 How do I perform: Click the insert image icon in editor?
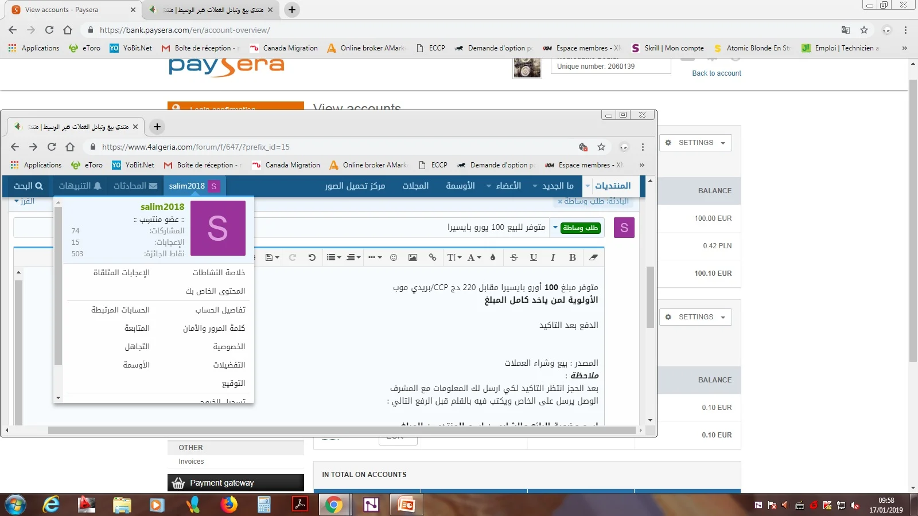413,257
